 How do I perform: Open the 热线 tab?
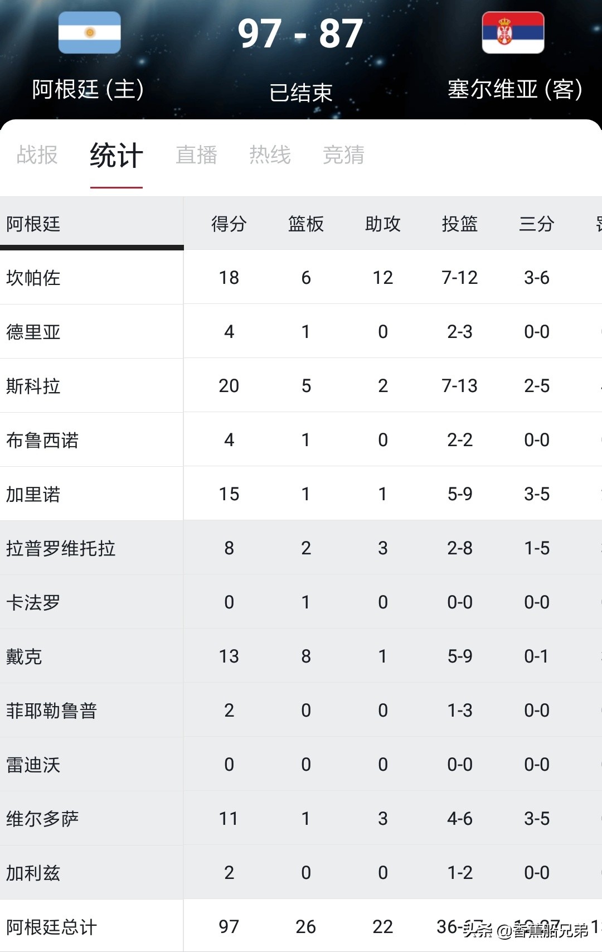pos(270,154)
